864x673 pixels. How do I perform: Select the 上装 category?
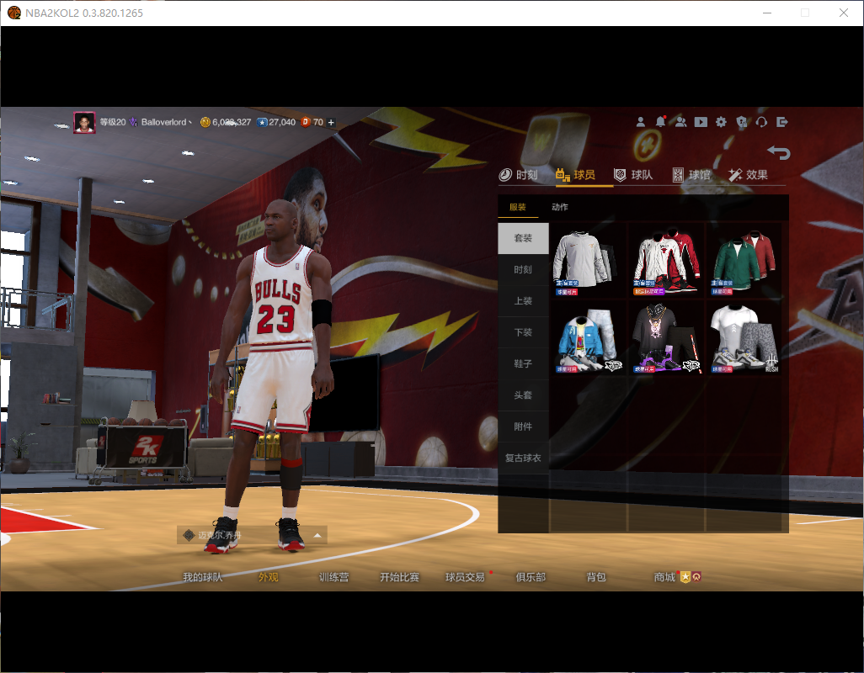click(523, 301)
